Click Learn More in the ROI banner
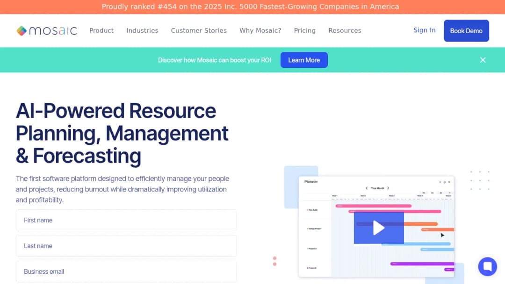This screenshot has height=284, width=505. (x=304, y=60)
